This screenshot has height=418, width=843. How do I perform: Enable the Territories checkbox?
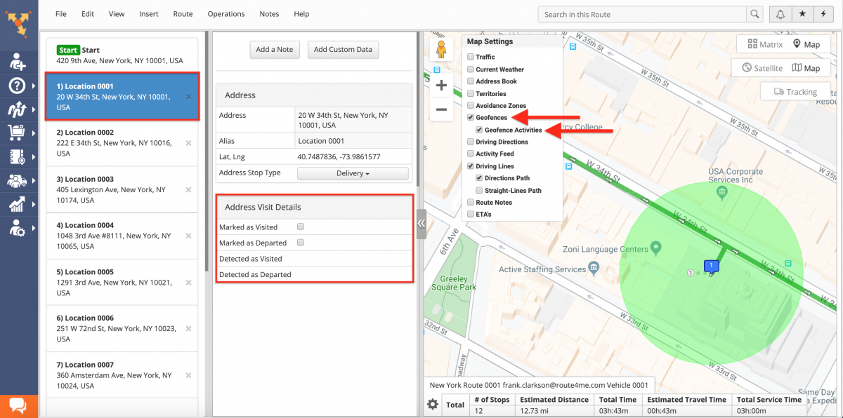coord(471,93)
